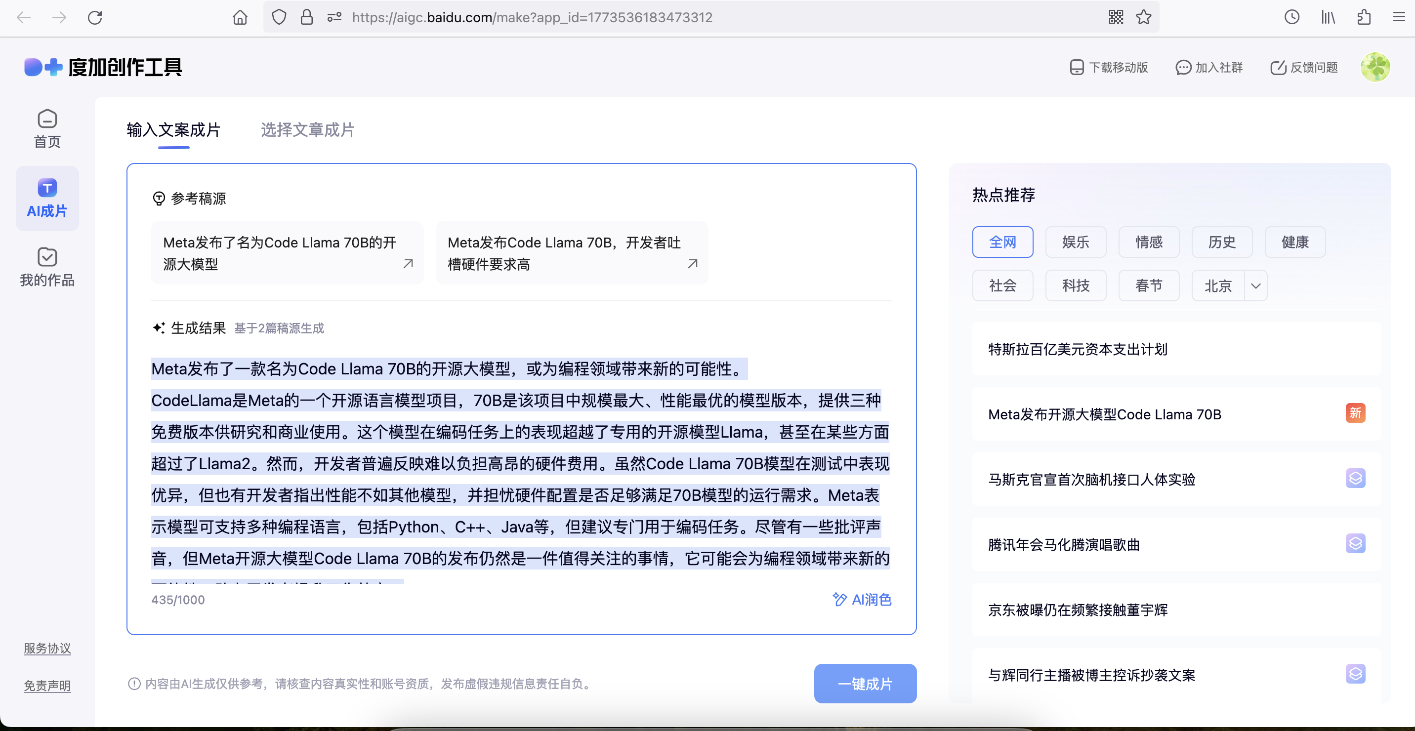Click the 参考稿源 lightbulb icon

[159, 198]
